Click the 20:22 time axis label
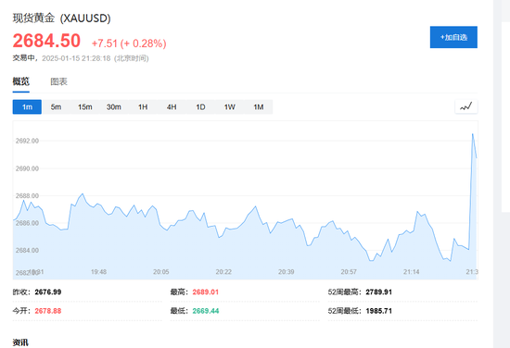The image size is (510, 348). click(223, 272)
